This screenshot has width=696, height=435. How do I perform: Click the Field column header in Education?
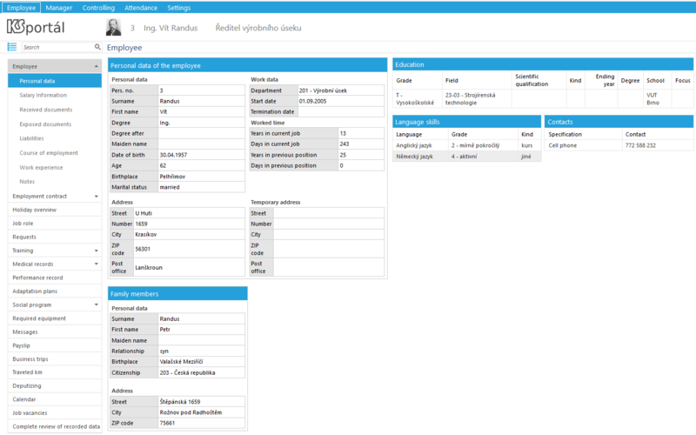[x=452, y=81]
